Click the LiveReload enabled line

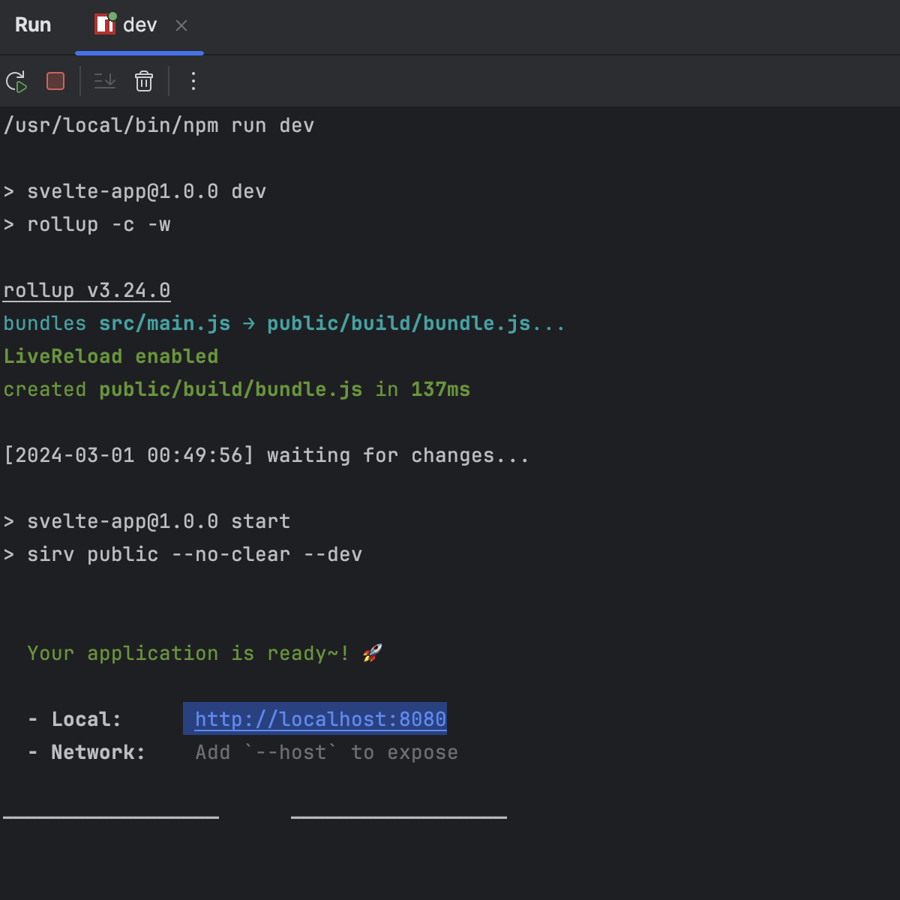[x=111, y=355]
